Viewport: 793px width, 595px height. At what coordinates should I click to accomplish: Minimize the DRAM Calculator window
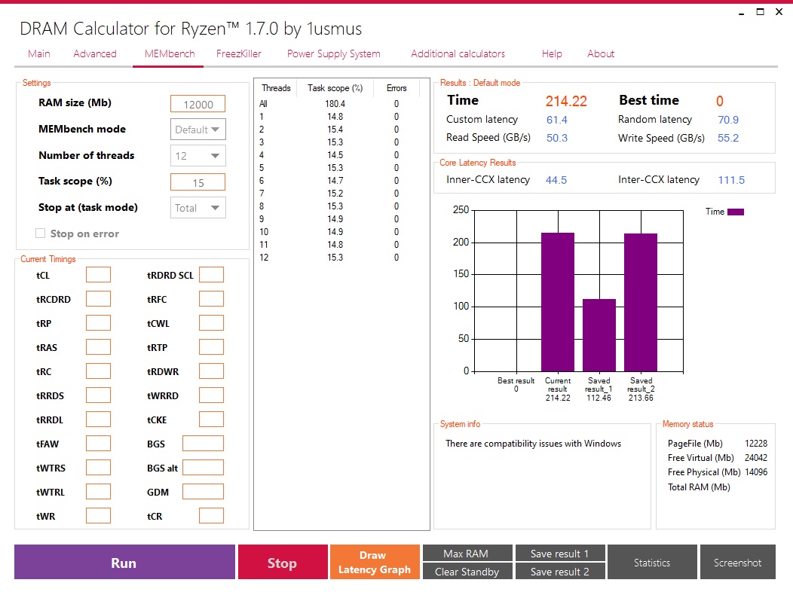[x=742, y=12]
